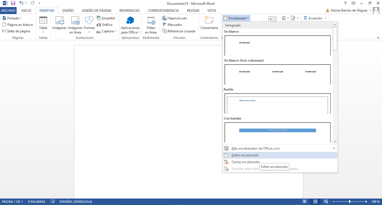382x205 pixels.
Task: Choose Editar encabezado from the menu
Action: click(280, 155)
